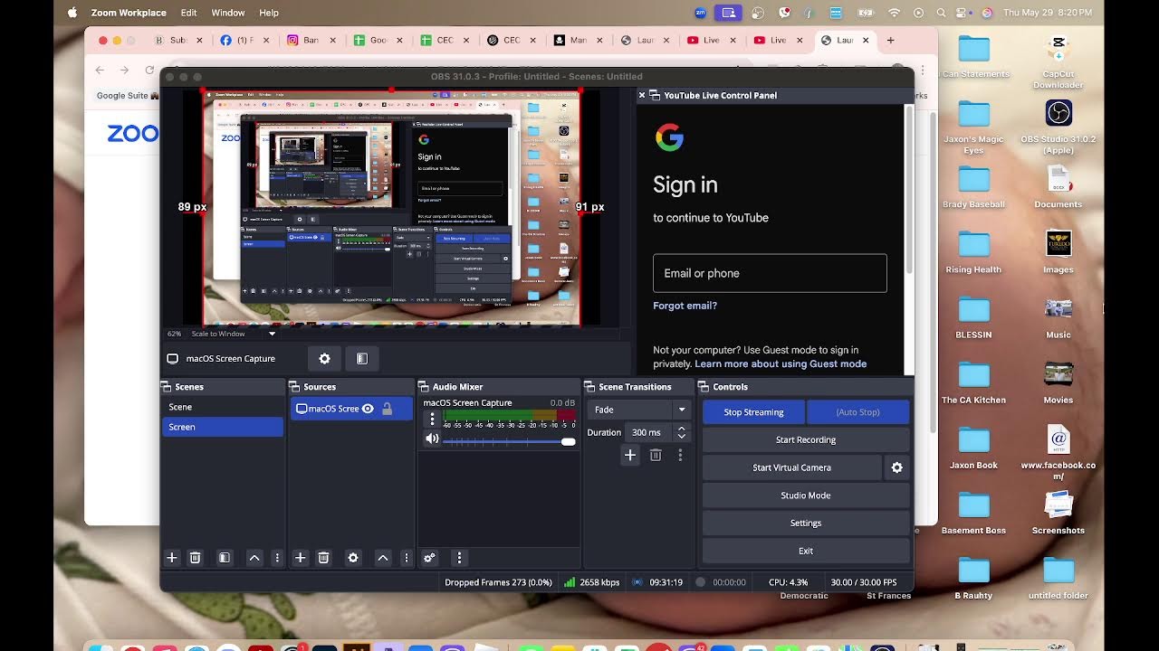Open the Sources panel three-dot menu
The height and width of the screenshot is (651, 1159).
pos(406,558)
